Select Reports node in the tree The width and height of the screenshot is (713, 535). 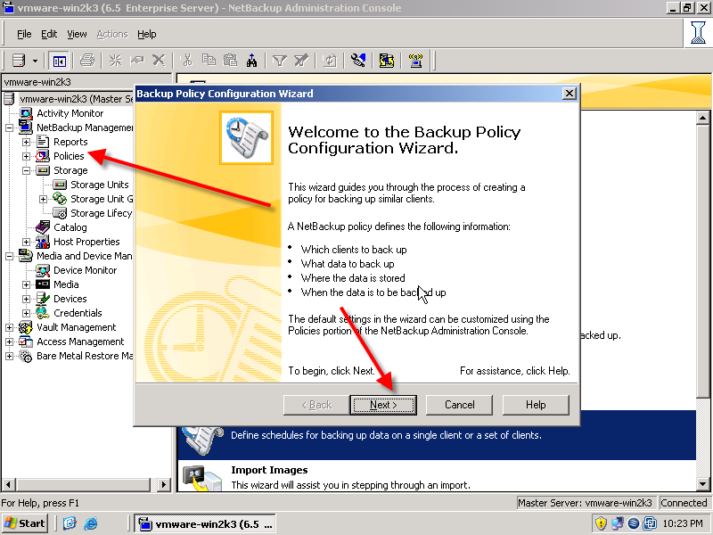[70, 142]
